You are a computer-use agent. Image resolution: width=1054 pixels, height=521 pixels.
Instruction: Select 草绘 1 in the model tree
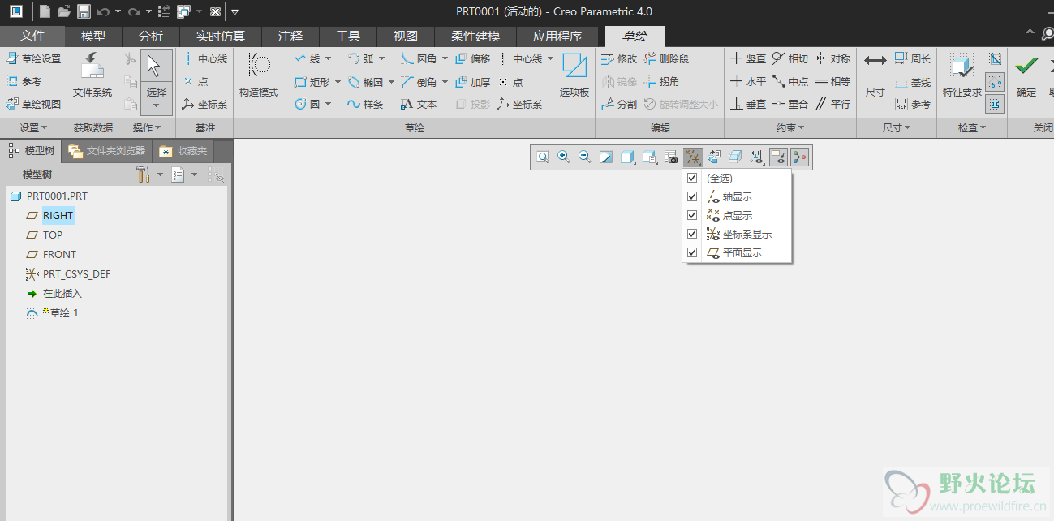point(63,312)
